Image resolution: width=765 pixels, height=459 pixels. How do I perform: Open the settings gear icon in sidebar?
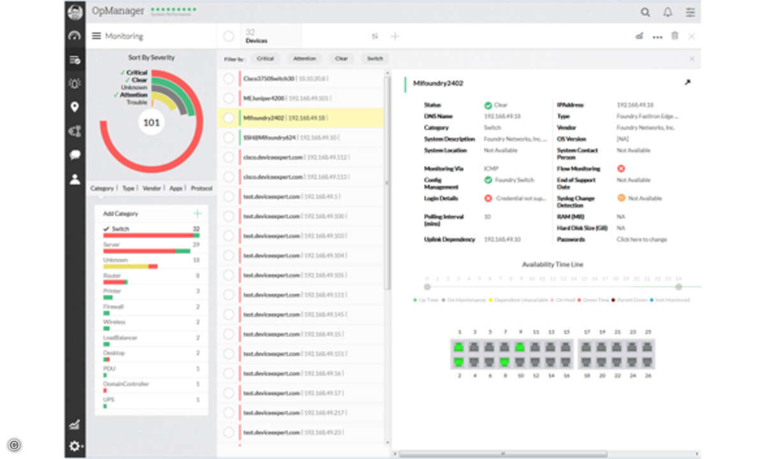tap(75, 446)
